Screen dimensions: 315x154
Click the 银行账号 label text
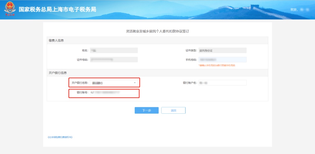pos(82,93)
